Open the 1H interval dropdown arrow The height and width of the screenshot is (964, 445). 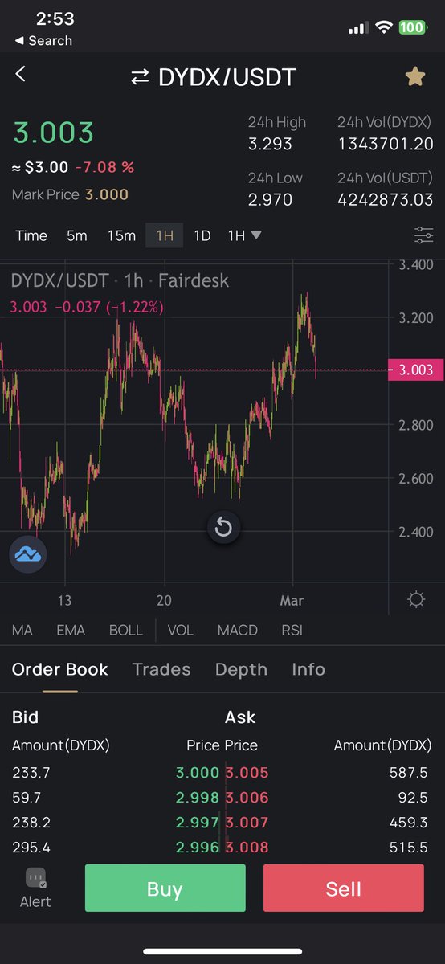256,235
